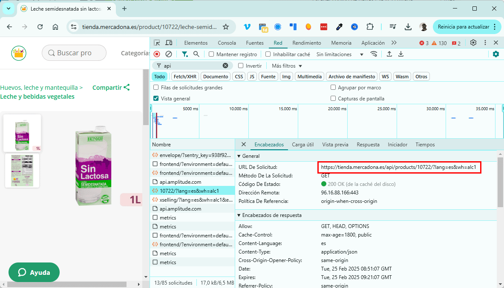This screenshot has height=288, width=504.
Task: Click the import HAR upload icon
Action: (x=389, y=54)
